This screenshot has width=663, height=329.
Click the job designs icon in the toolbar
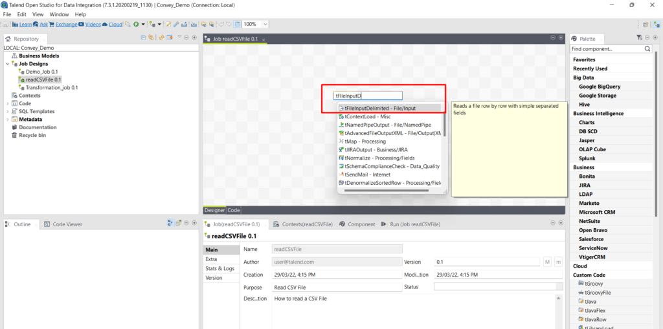(x=152, y=25)
